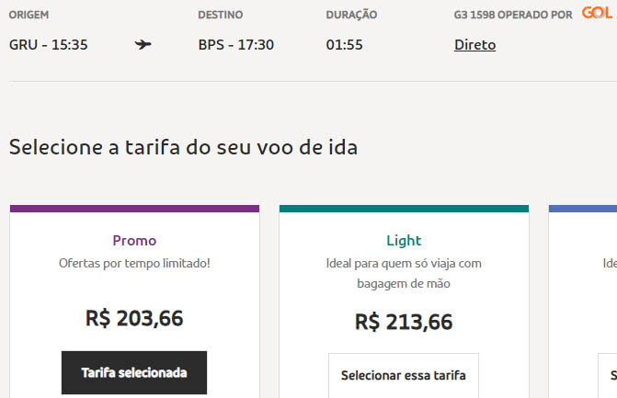Click the Promo fare title
Viewport: 617px width, 398px height.
134,240
